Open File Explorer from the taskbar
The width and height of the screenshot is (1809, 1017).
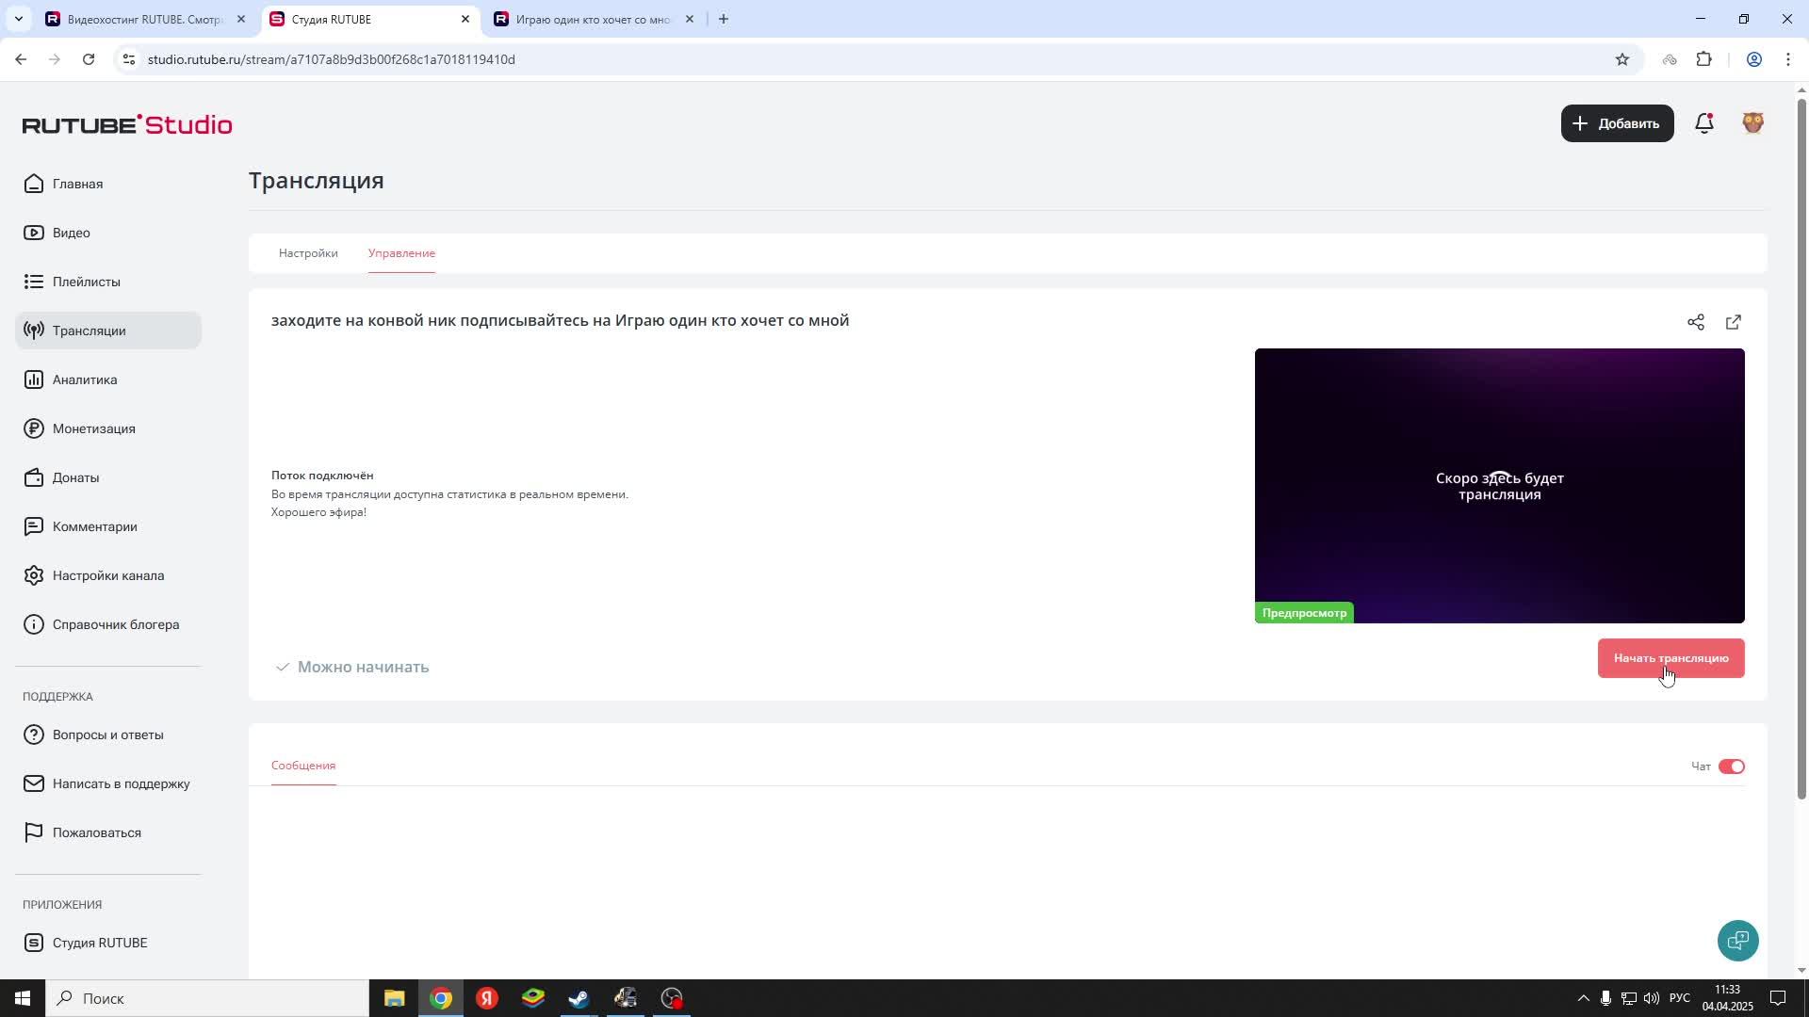[x=395, y=998]
